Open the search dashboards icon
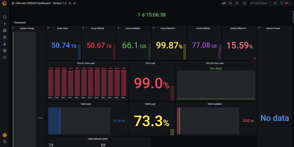Viewport: 294px width, 147px height. pyautogui.click(x=5, y=17)
